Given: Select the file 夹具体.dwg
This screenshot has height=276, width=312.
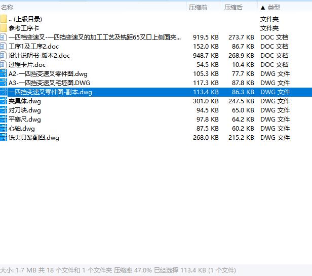Looking at the screenshot, I should (25, 101).
